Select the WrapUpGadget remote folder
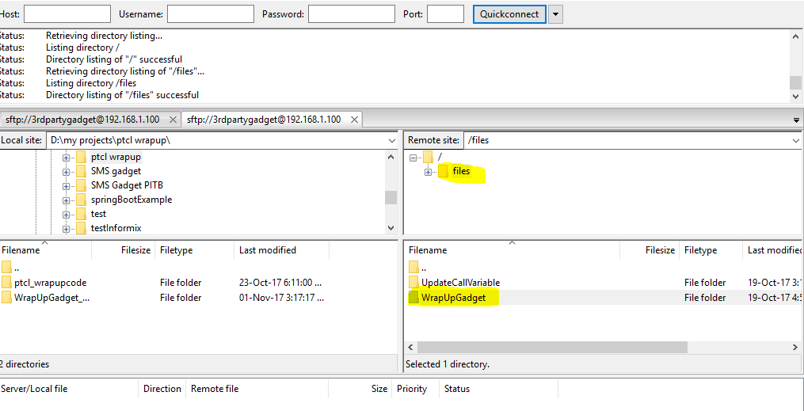804x411 pixels. tap(453, 298)
